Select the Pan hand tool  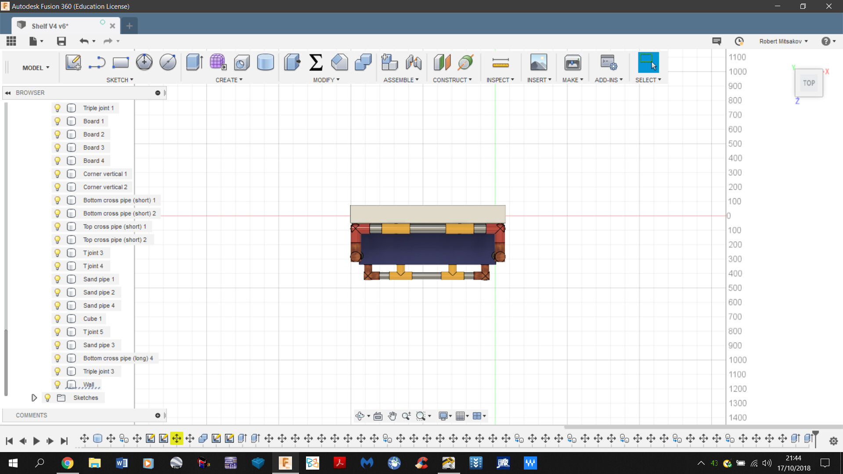coord(392,416)
